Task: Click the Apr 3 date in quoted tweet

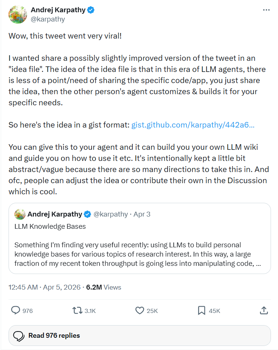Action: point(142,214)
